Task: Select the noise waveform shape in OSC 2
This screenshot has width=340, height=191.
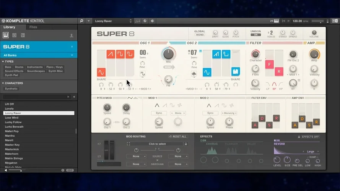Action: 235,71
